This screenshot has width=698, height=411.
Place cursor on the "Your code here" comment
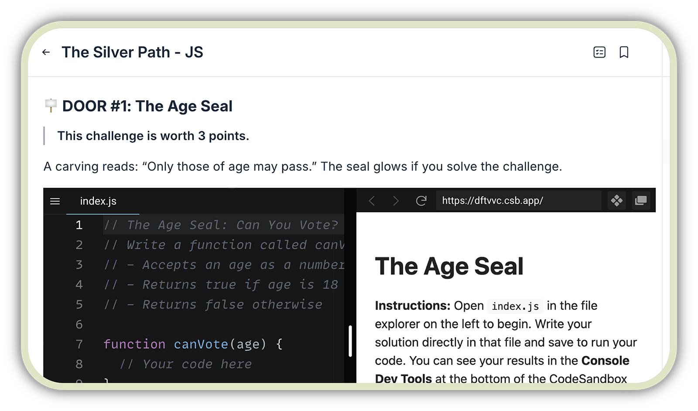pos(197,364)
